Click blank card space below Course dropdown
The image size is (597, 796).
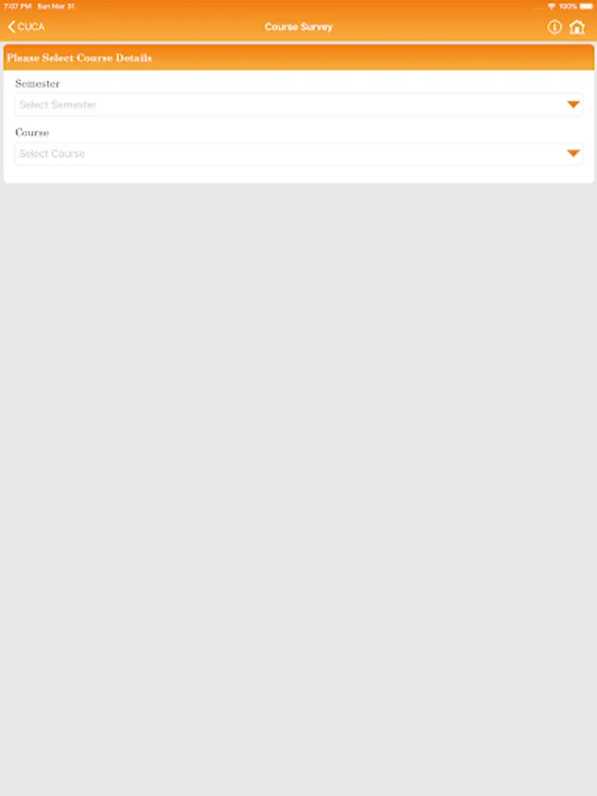pyautogui.click(x=299, y=173)
